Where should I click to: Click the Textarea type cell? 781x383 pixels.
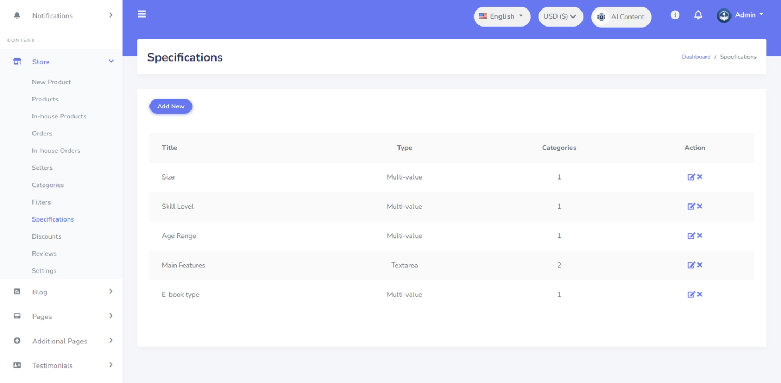[404, 265]
